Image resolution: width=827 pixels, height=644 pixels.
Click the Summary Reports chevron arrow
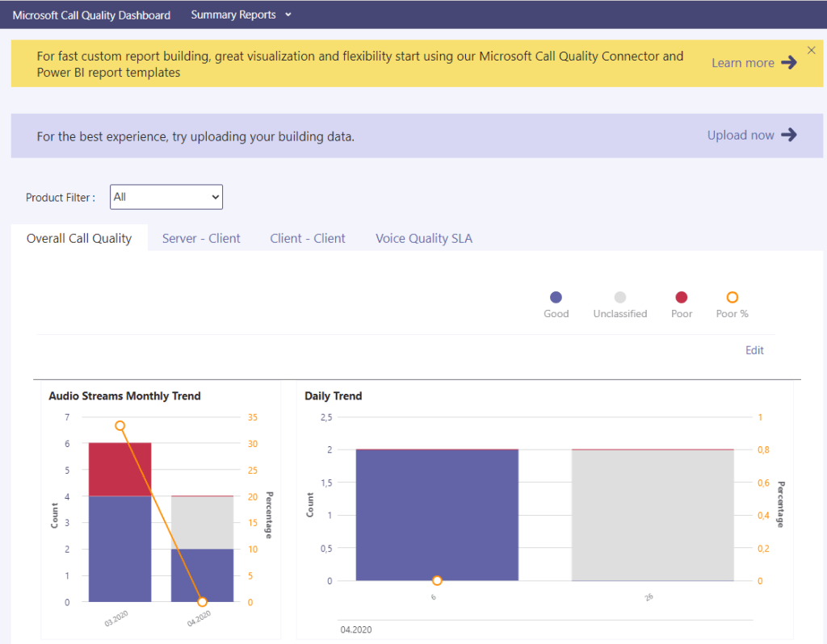tap(289, 15)
